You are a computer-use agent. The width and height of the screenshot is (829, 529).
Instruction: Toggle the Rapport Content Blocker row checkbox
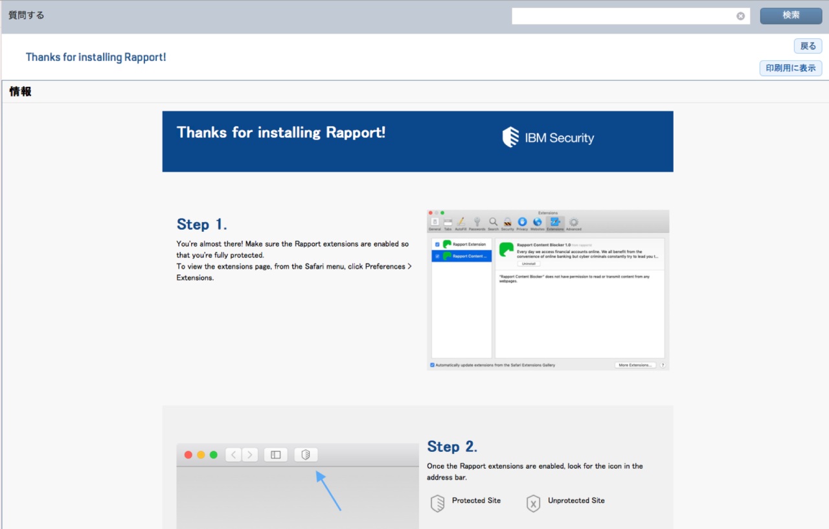pyautogui.click(x=437, y=256)
